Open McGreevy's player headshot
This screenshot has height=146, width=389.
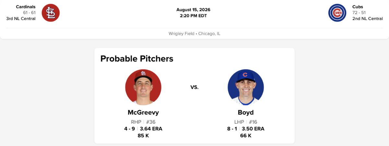143,87
